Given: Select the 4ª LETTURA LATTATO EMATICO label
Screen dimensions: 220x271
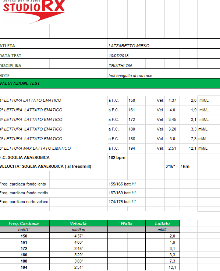Looking at the screenshot, I should click(31, 129).
